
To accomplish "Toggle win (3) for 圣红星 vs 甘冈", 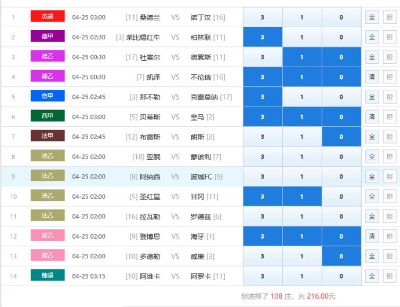I will click(x=263, y=196).
